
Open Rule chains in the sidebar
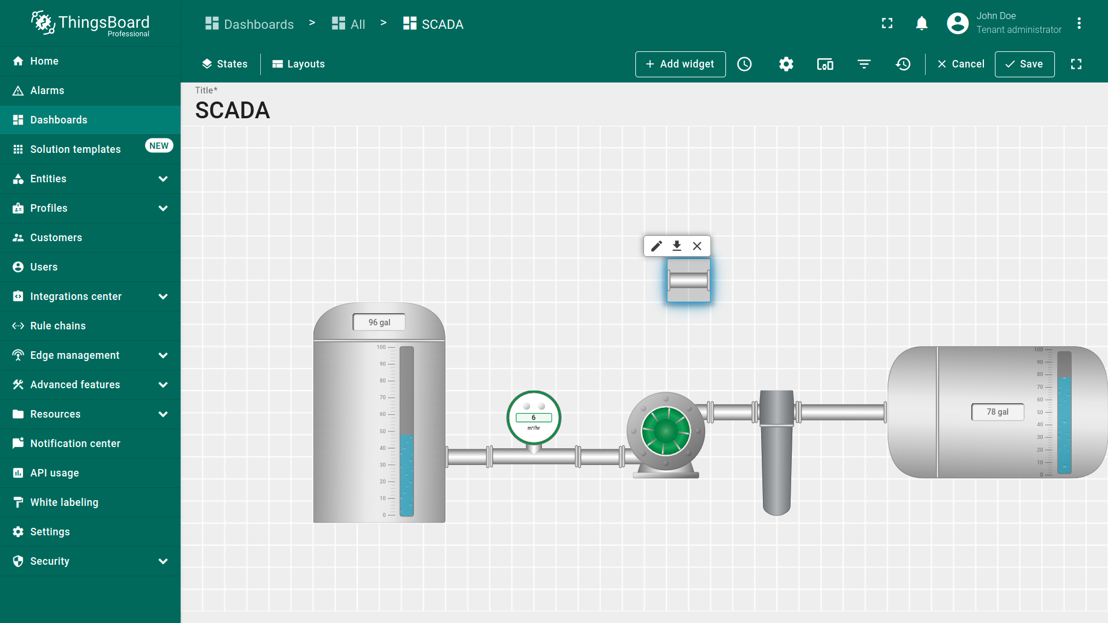(58, 326)
